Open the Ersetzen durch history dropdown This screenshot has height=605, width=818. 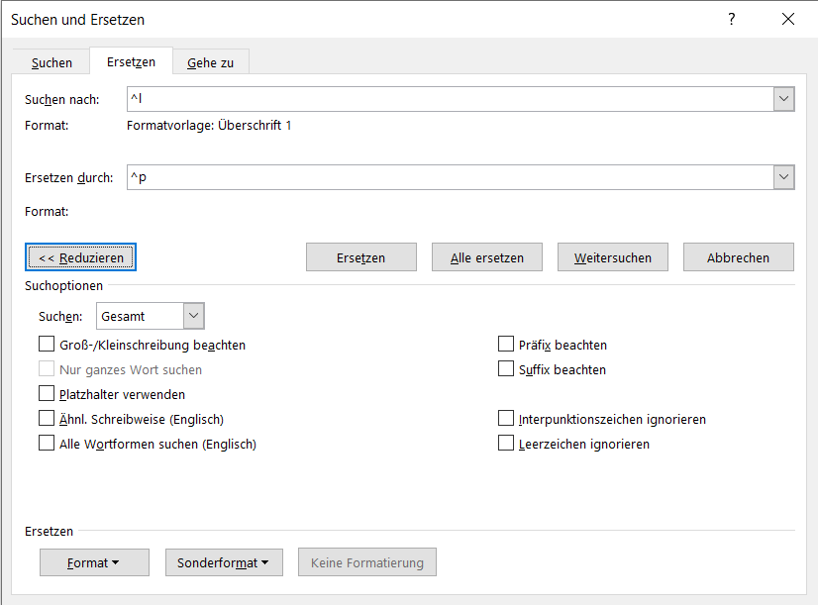coord(783,177)
